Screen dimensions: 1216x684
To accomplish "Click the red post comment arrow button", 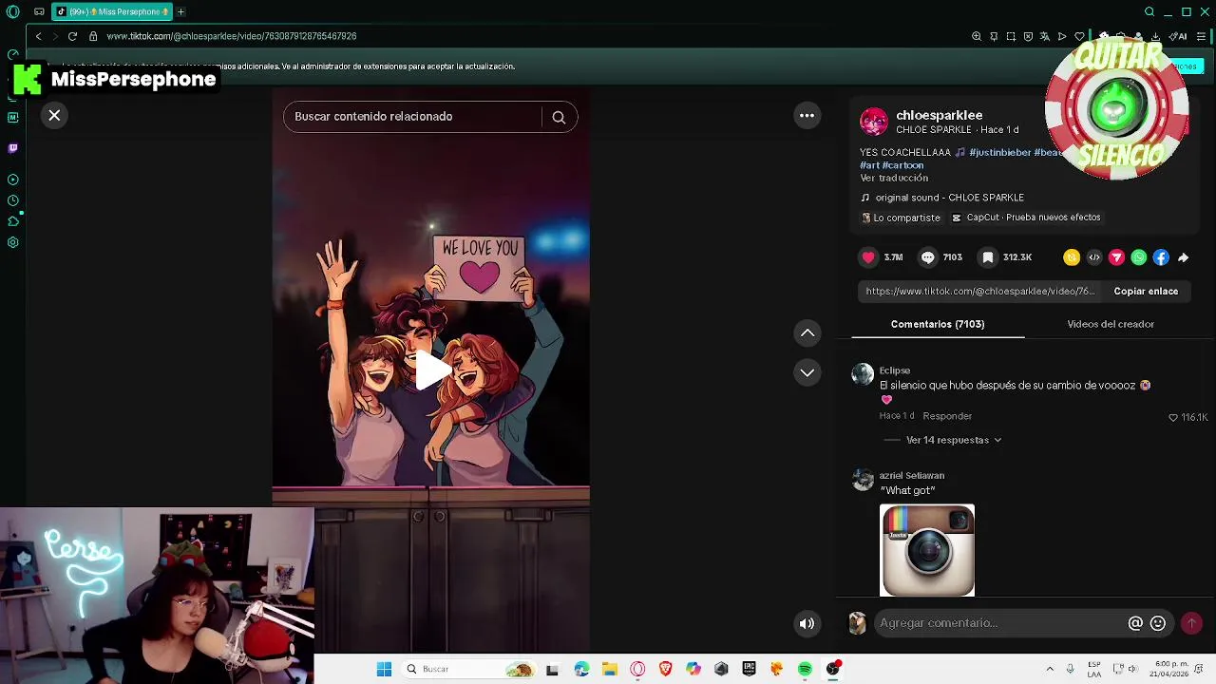I will pos(1191,623).
